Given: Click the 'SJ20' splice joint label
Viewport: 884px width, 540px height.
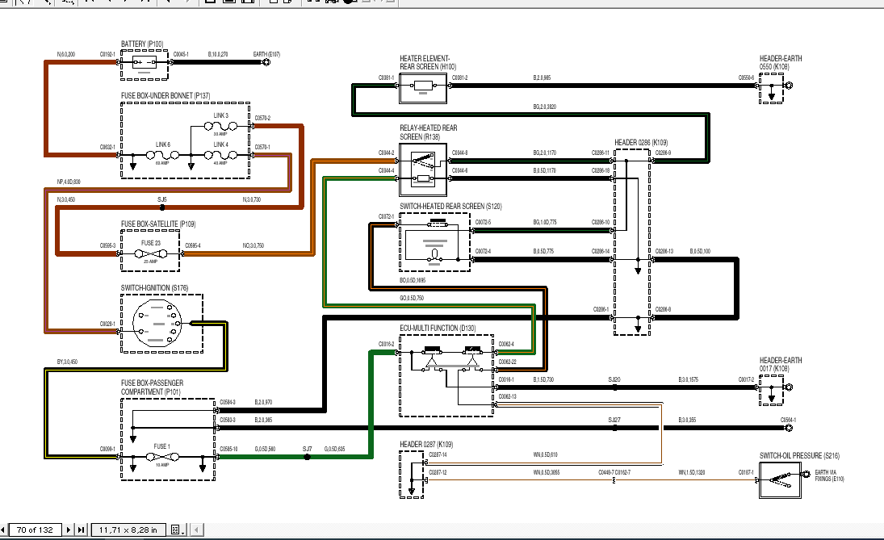Looking at the screenshot, I should (614, 380).
